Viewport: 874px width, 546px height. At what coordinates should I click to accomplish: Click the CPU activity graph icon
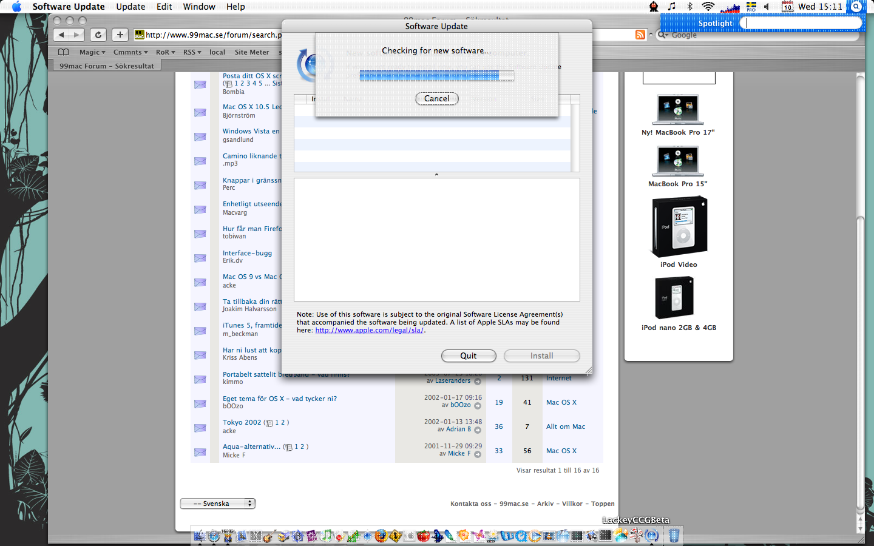click(730, 7)
